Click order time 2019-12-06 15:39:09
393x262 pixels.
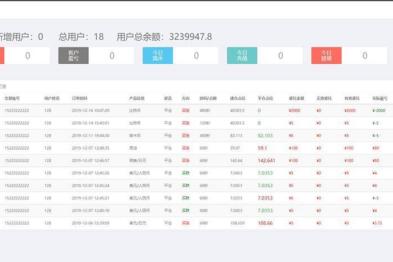90,223
